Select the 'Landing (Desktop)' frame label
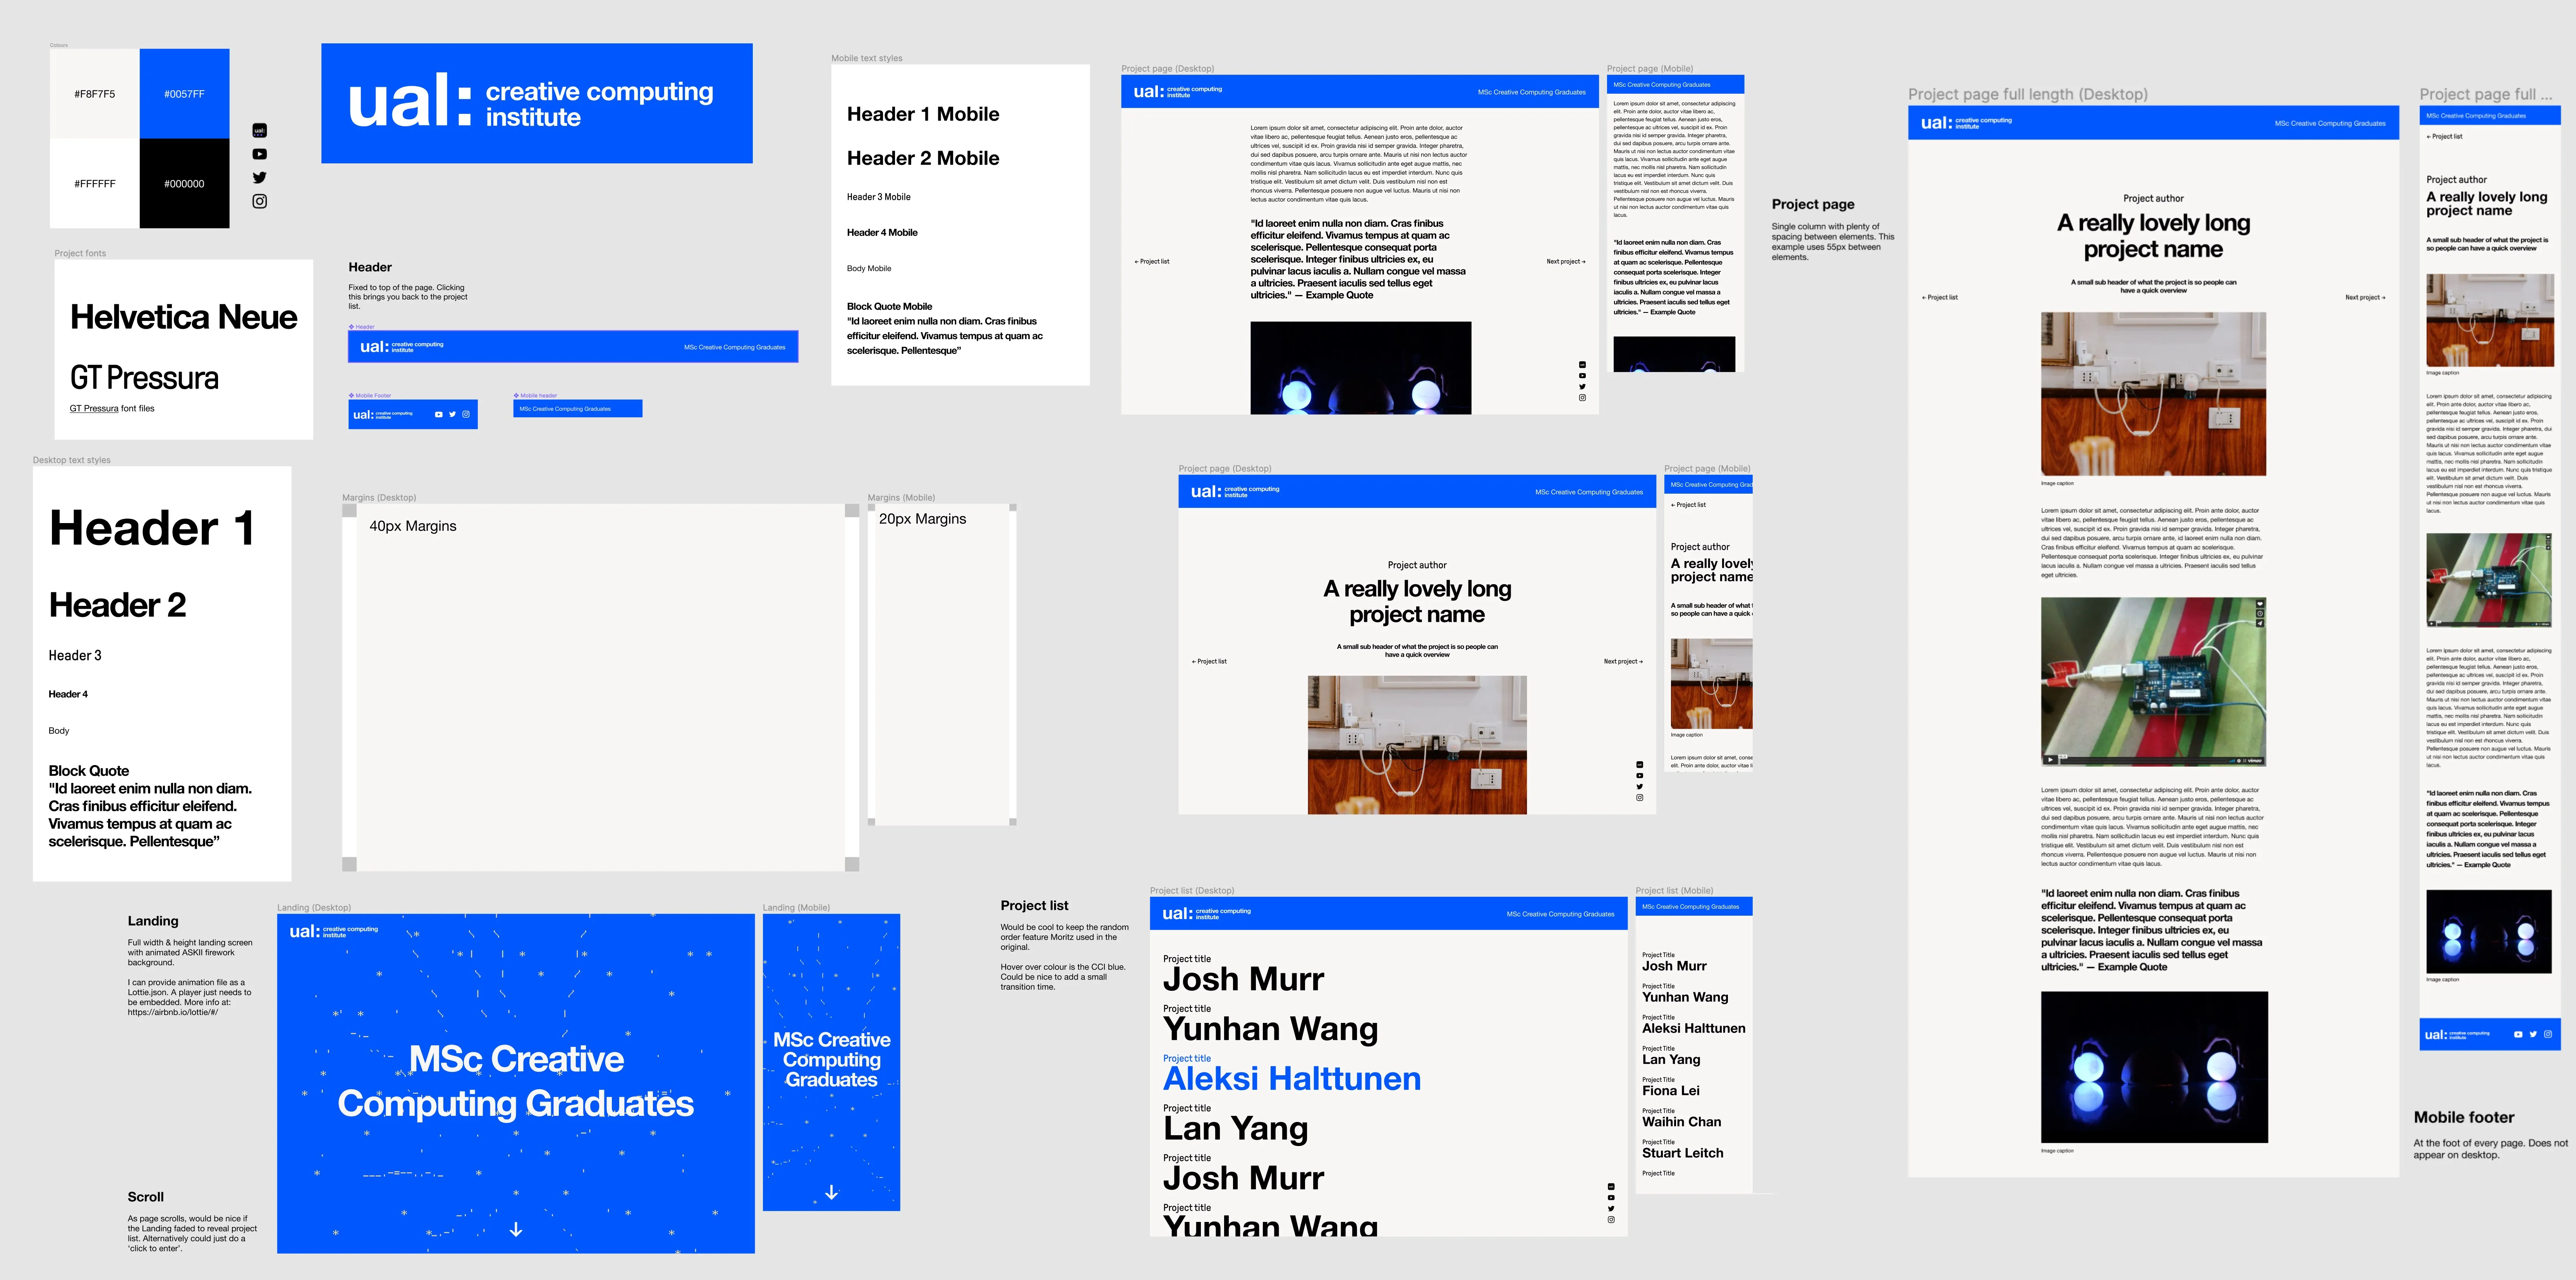2576x1280 pixels. coord(314,907)
